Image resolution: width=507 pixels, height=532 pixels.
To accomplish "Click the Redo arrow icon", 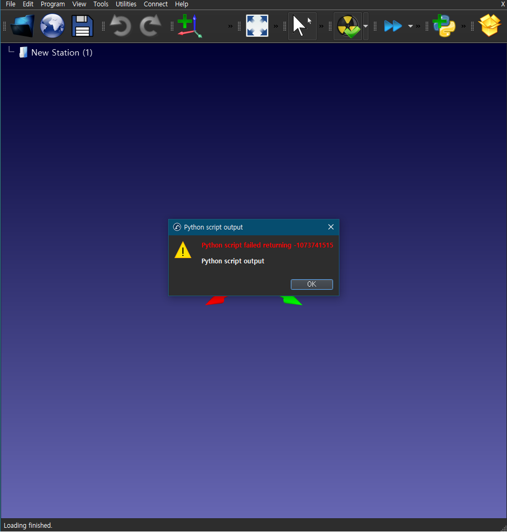I will [150, 26].
